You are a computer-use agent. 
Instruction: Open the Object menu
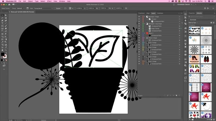pos(30,1)
